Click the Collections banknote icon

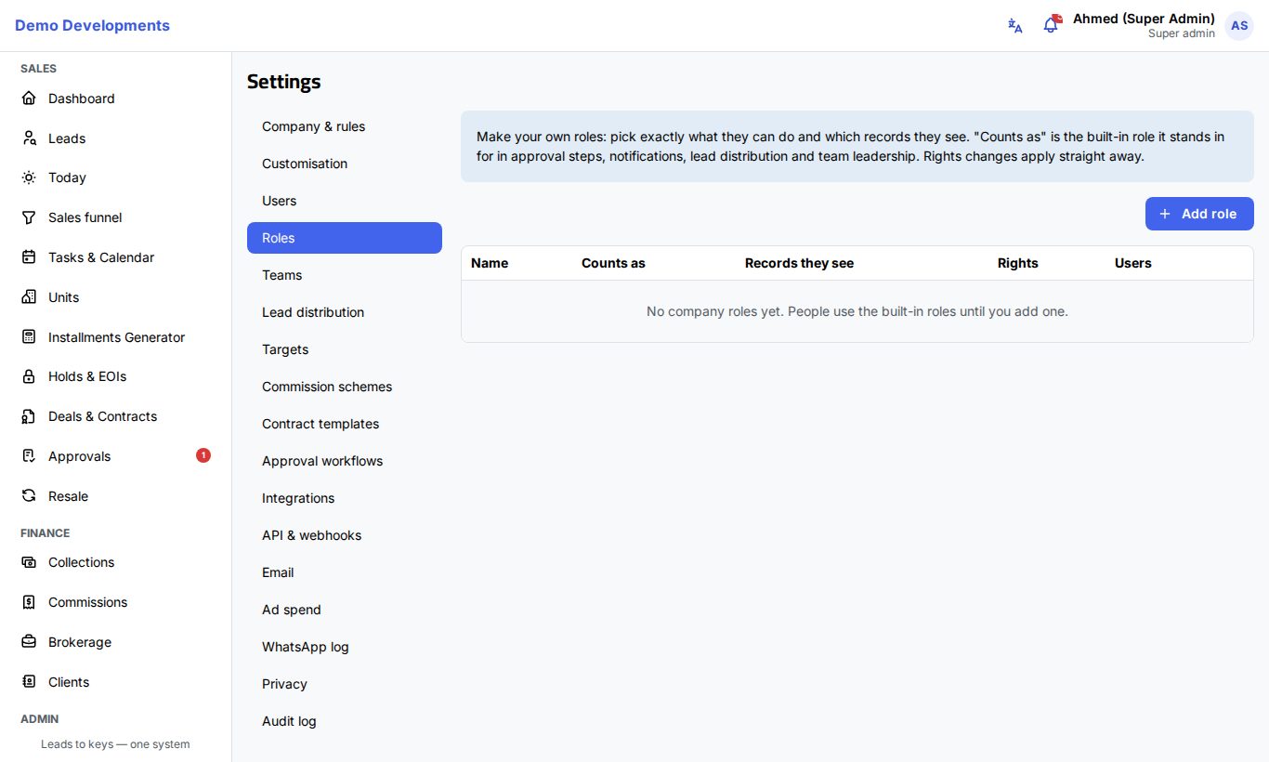click(29, 562)
